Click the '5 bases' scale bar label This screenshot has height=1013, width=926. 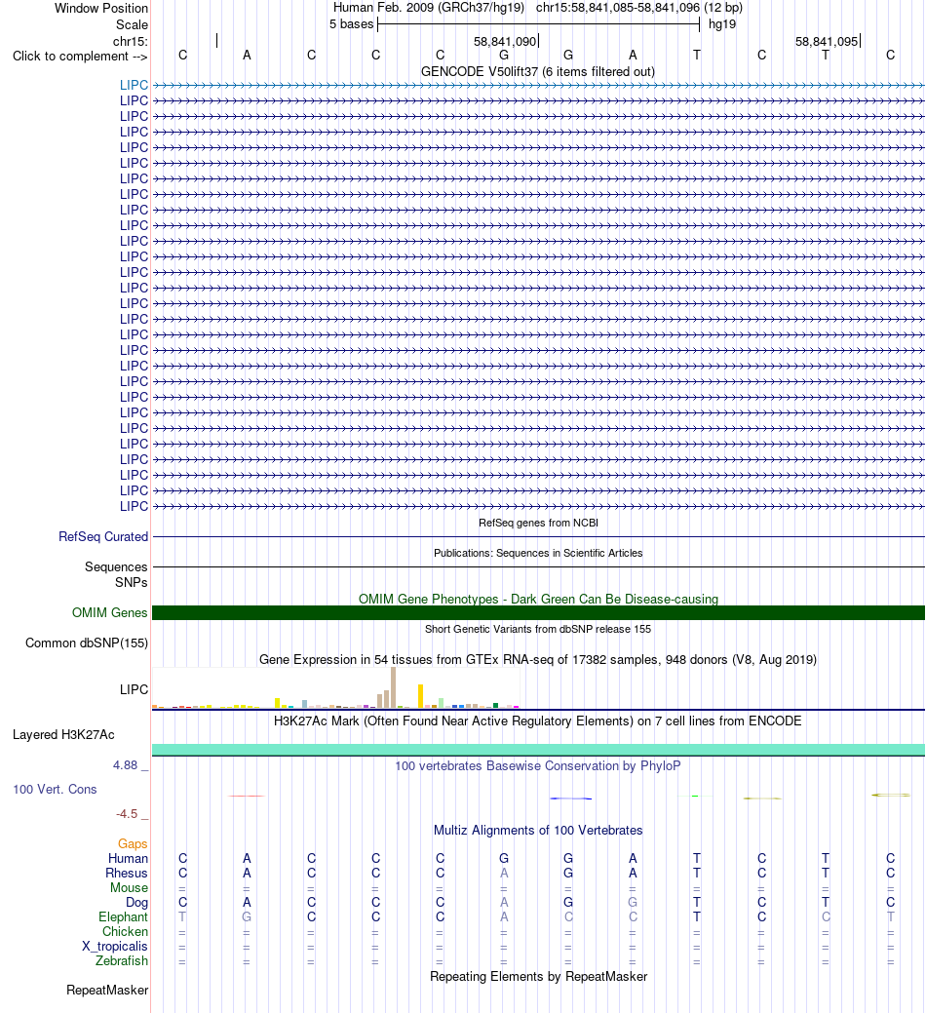point(351,24)
